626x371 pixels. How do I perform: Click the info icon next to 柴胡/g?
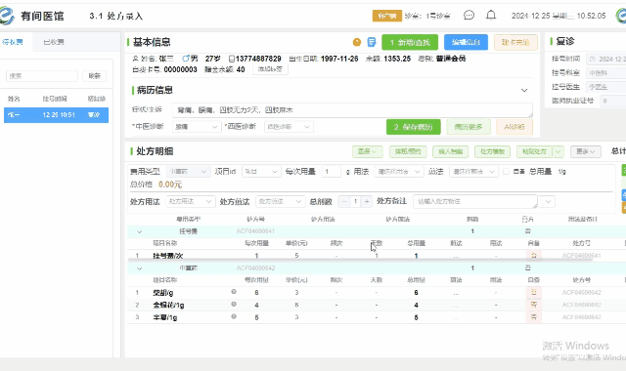(234, 292)
